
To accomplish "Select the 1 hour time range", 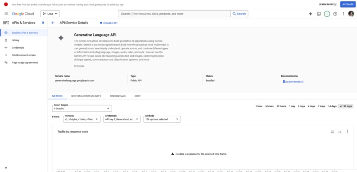I will pyautogui.click(x=259, y=106).
